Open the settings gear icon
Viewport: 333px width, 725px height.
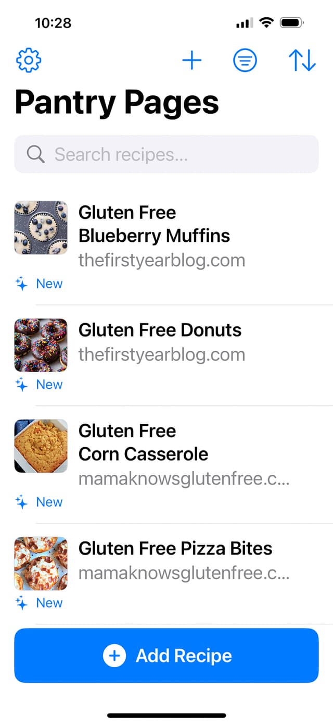pyautogui.click(x=29, y=60)
